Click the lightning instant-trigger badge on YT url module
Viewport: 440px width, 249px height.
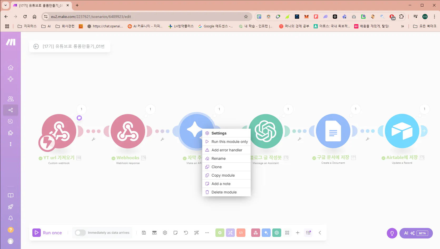pos(47,143)
